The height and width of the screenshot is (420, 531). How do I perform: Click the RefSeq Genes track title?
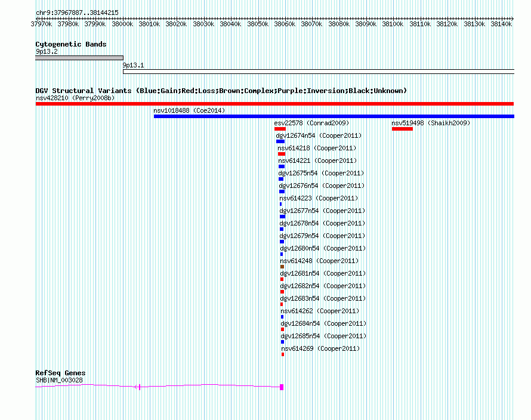tap(60, 373)
